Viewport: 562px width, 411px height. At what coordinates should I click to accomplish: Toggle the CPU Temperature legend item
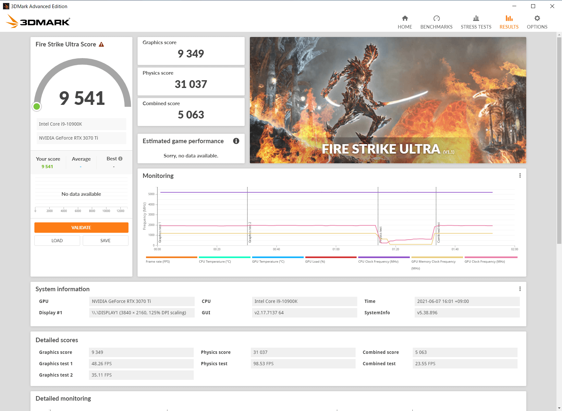[225, 260]
